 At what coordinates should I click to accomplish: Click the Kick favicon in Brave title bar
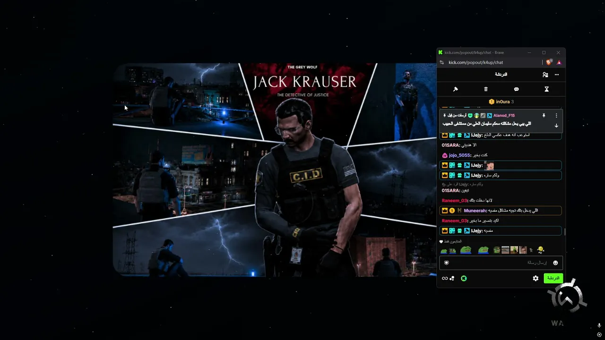[x=441, y=52]
